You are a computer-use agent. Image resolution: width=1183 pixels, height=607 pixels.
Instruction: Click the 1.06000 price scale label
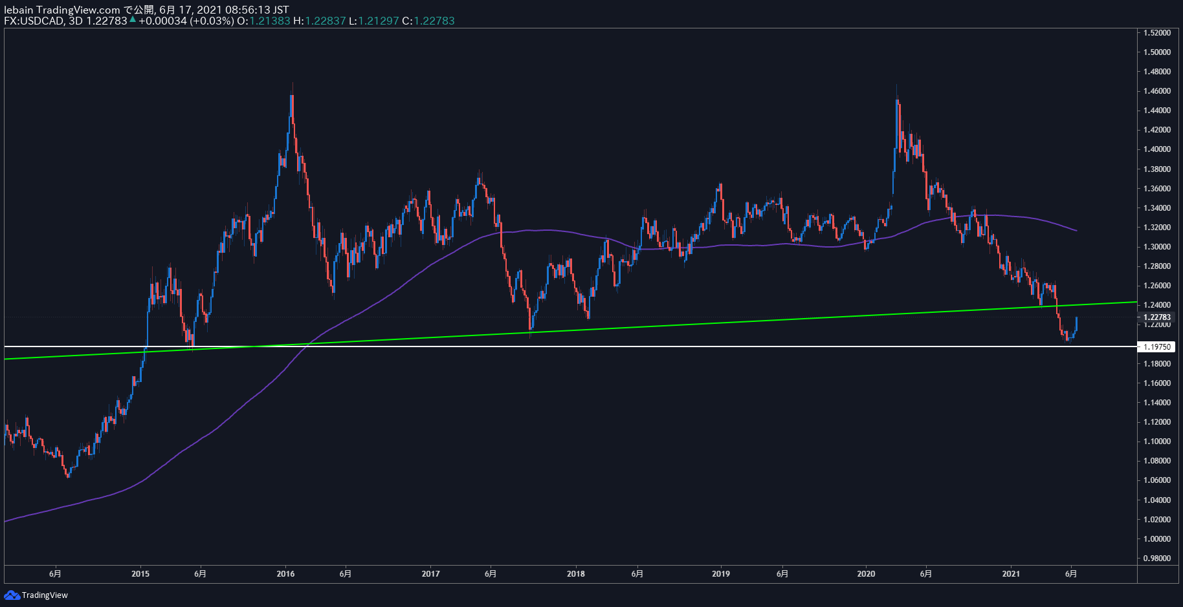click(1157, 480)
